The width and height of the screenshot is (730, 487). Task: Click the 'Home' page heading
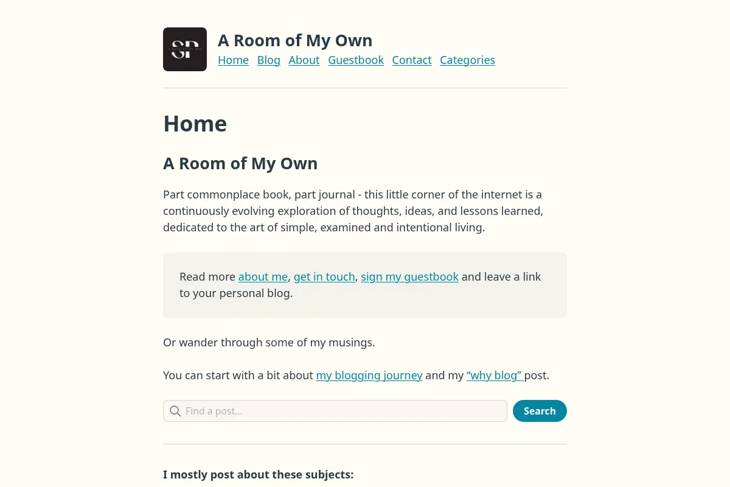pyautogui.click(x=195, y=124)
